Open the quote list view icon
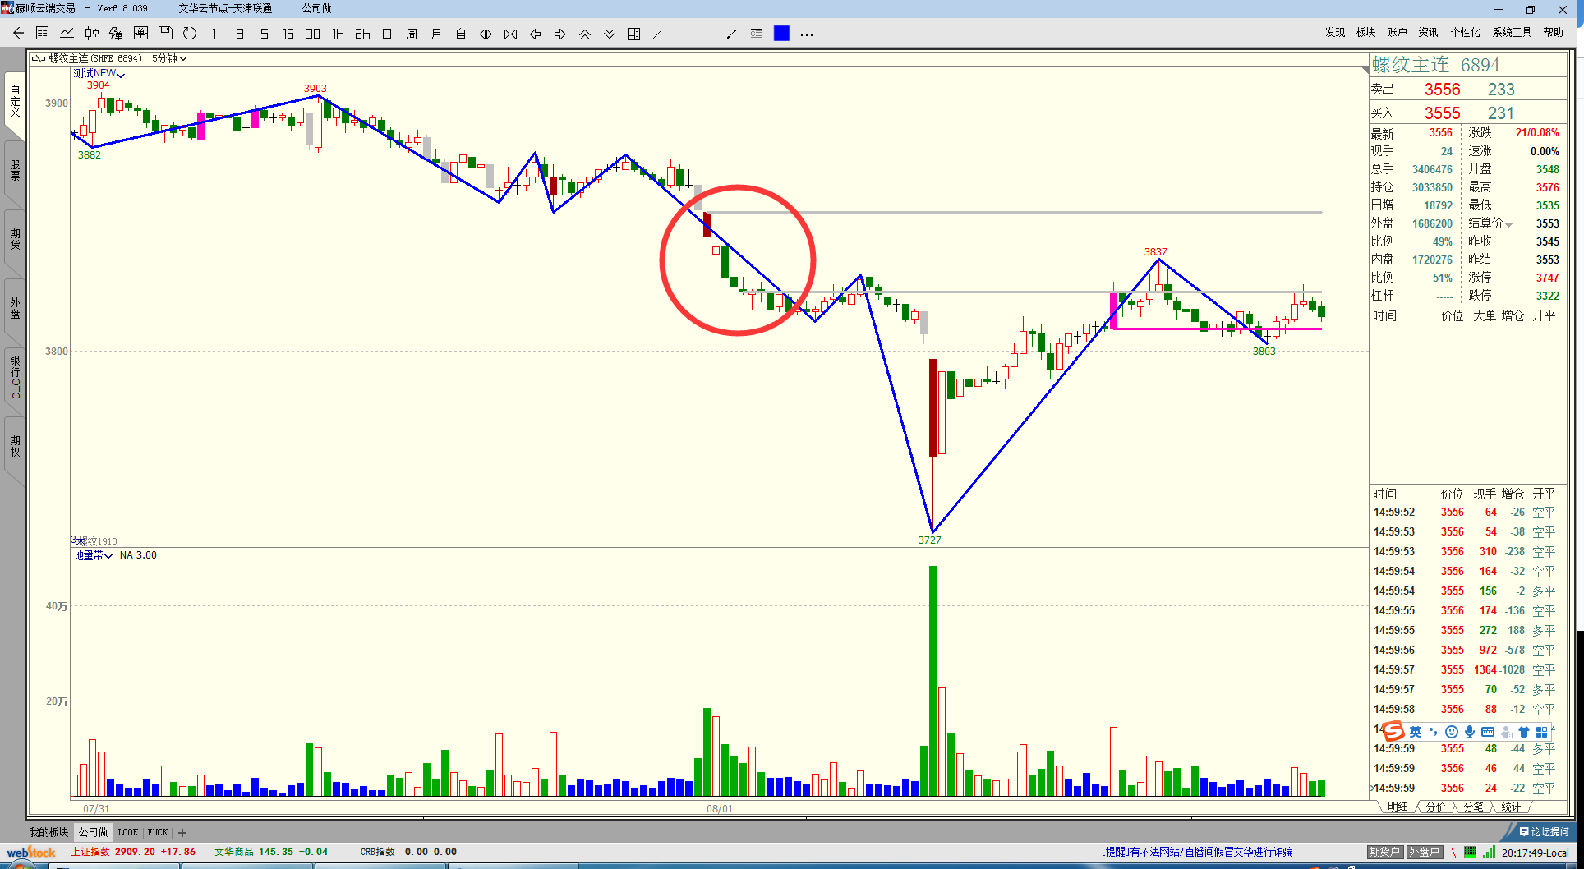Image resolution: width=1584 pixels, height=869 pixels. [43, 34]
